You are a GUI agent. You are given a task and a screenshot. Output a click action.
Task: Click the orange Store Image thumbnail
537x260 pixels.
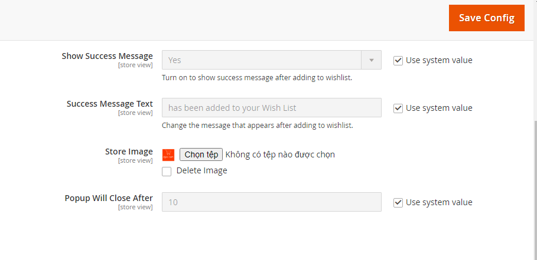pos(168,155)
